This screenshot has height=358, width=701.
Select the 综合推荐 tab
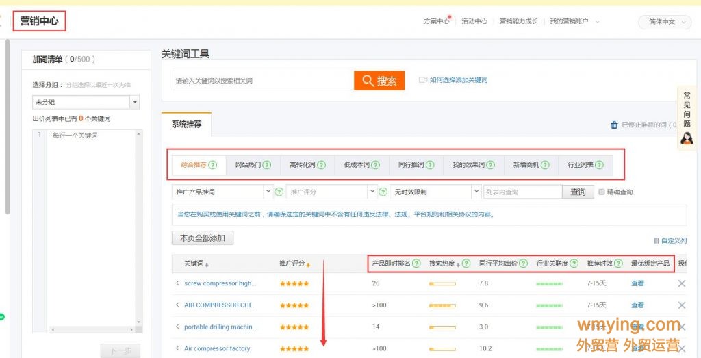[x=199, y=164]
